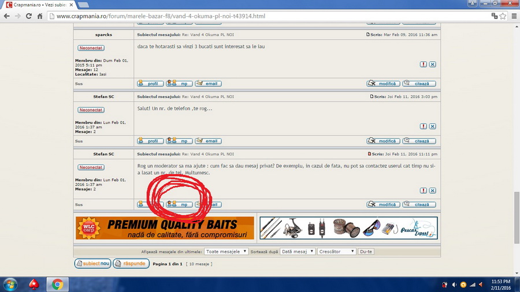
Task: Send private message 'mp' to sparcks
Action: click(179, 84)
